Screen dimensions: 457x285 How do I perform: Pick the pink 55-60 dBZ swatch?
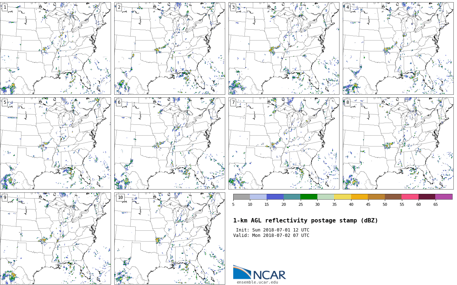410,197
